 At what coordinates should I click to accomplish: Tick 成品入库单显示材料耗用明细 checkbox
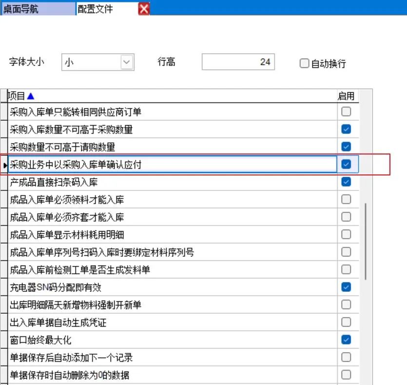coord(346,234)
